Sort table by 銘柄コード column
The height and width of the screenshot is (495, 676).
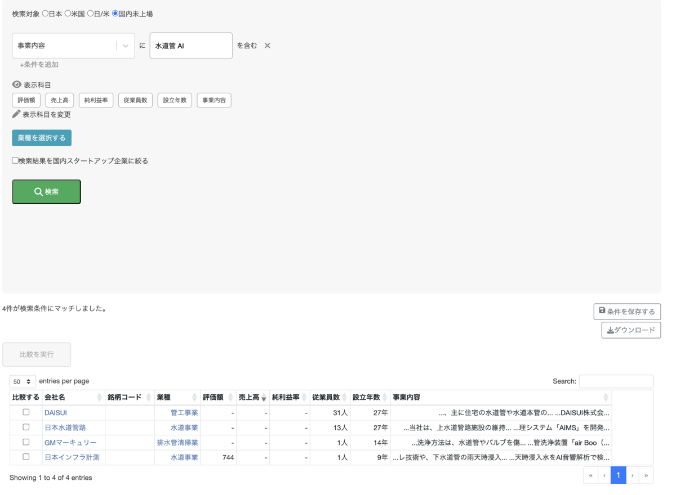click(130, 397)
